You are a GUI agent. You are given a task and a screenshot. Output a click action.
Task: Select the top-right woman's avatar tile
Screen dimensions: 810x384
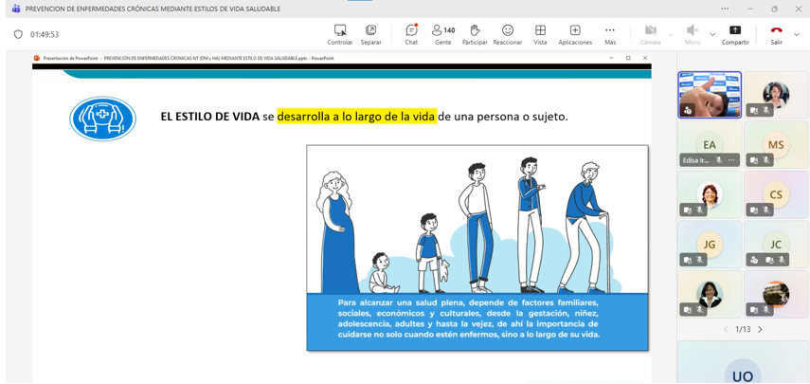point(776,95)
